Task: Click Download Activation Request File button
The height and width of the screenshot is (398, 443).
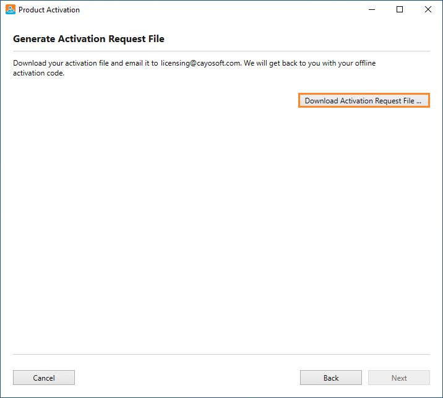Action: (x=364, y=100)
